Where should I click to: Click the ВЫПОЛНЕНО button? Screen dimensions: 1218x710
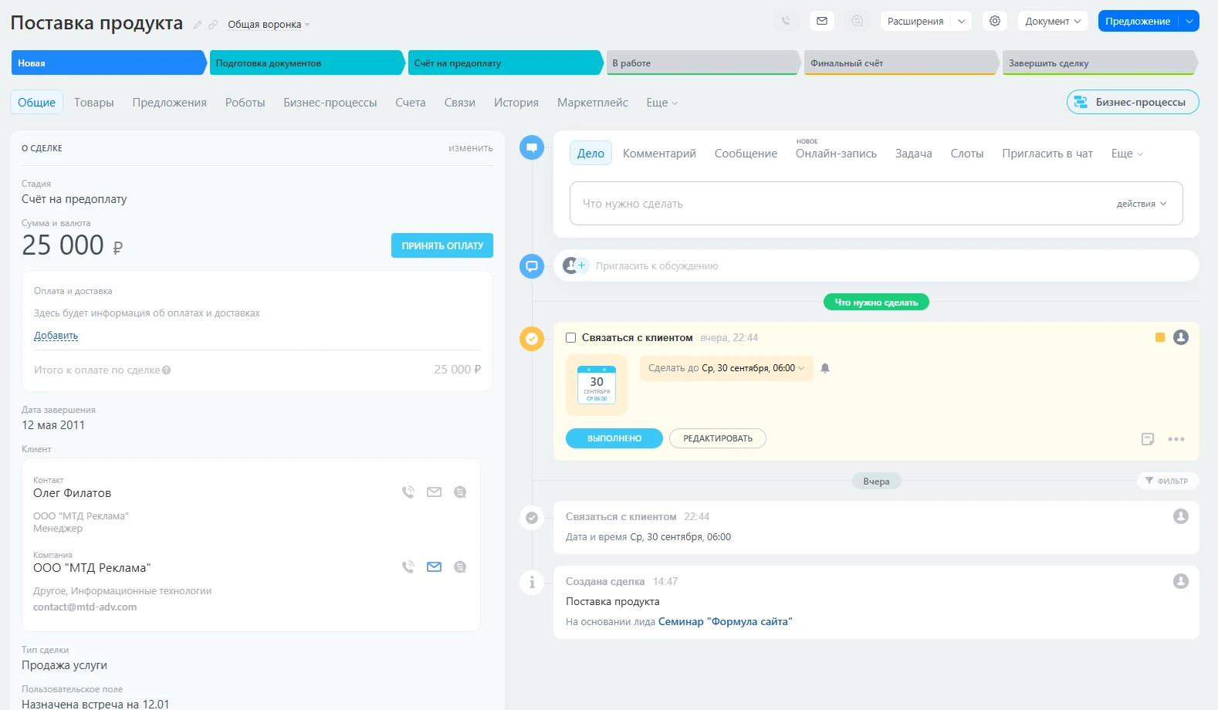coord(614,438)
